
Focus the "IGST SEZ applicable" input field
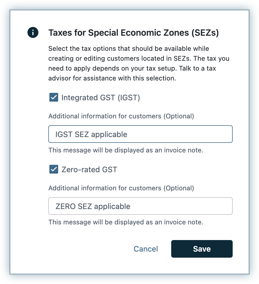tap(140, 134)
